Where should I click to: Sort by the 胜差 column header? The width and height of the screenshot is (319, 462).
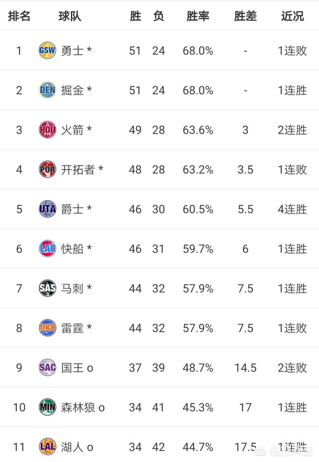[x=245, y=16]
